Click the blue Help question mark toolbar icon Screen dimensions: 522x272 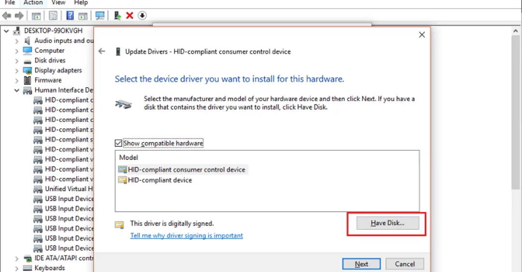(x=70, y=15)
